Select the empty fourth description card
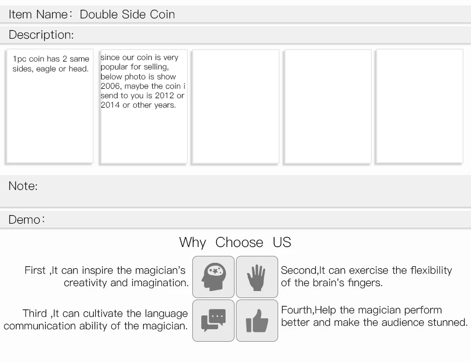This screenshot has height=363, width=471. 328,107
